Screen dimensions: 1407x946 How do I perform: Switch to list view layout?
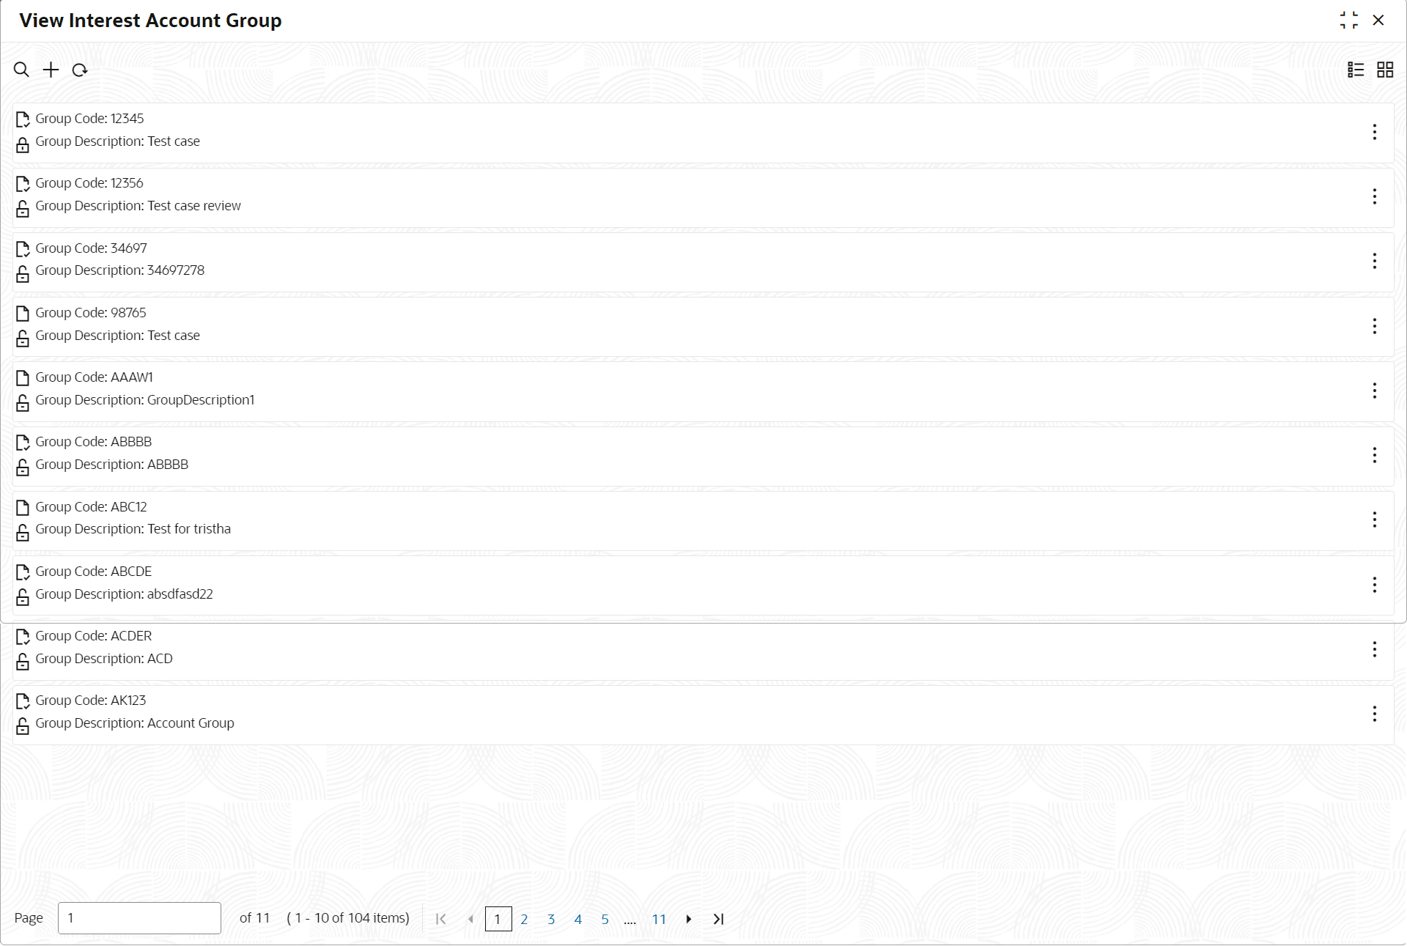coord(1356,70)
